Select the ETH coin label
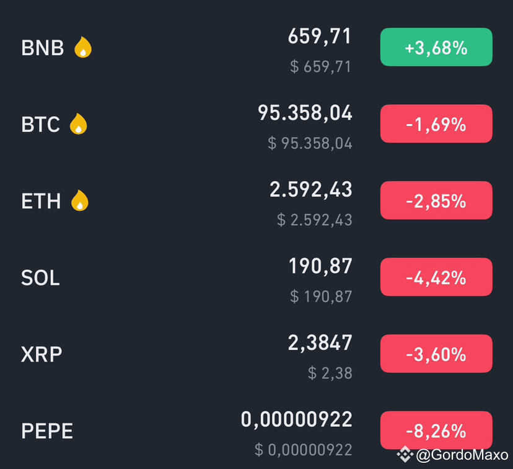Viewport: 513px width, 469px height. coord(42,201)
